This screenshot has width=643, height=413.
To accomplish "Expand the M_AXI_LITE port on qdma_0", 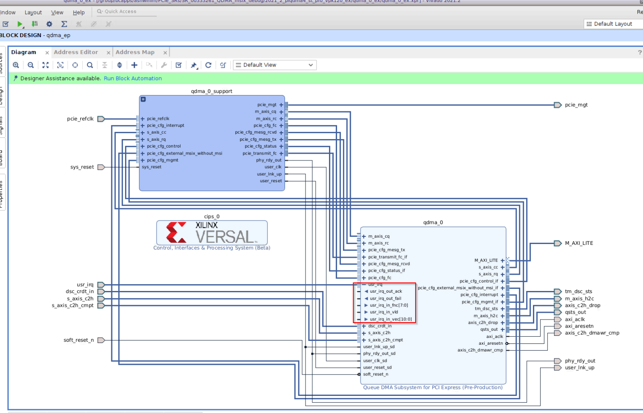I will pos(503,260).
